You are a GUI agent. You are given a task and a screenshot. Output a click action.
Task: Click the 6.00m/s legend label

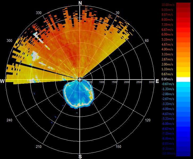click(x=167, y=34)
